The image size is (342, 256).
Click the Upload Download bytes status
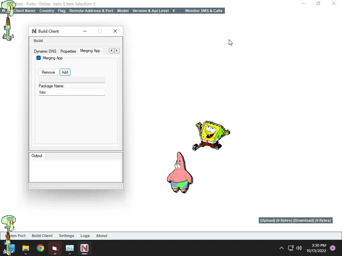296,220
